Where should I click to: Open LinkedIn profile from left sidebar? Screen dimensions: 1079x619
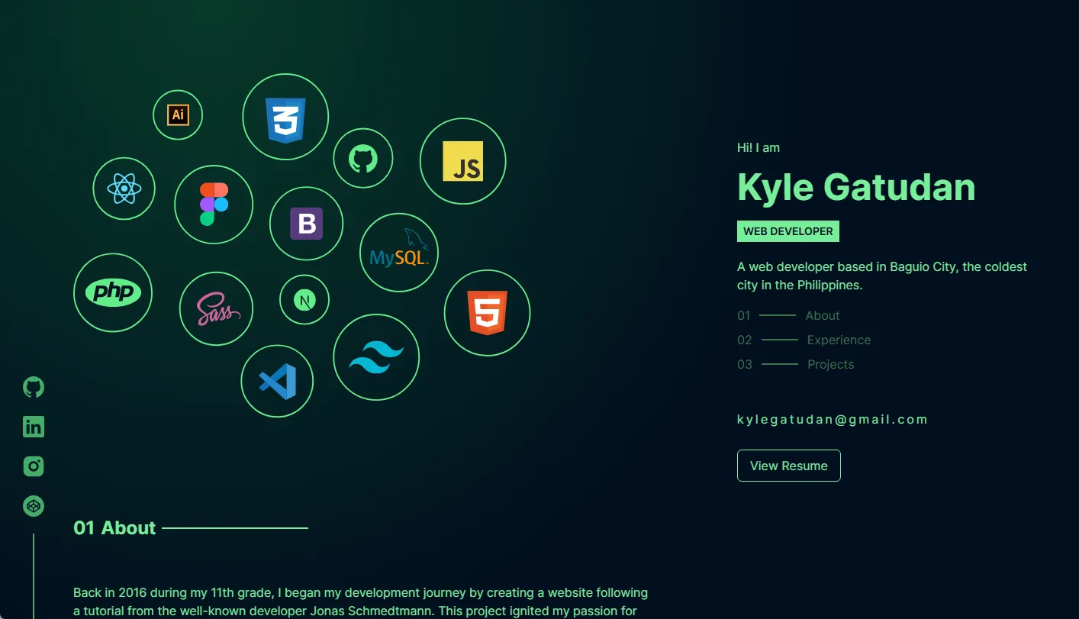(34, 427)
